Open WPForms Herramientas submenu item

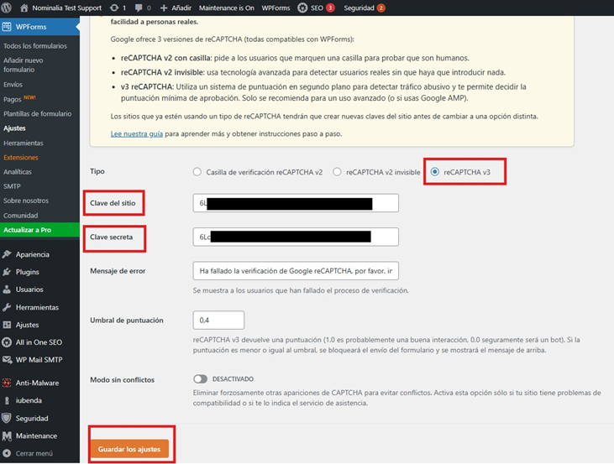[24, 143]
